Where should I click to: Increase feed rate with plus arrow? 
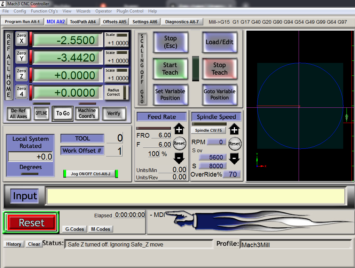click(179, 129)
